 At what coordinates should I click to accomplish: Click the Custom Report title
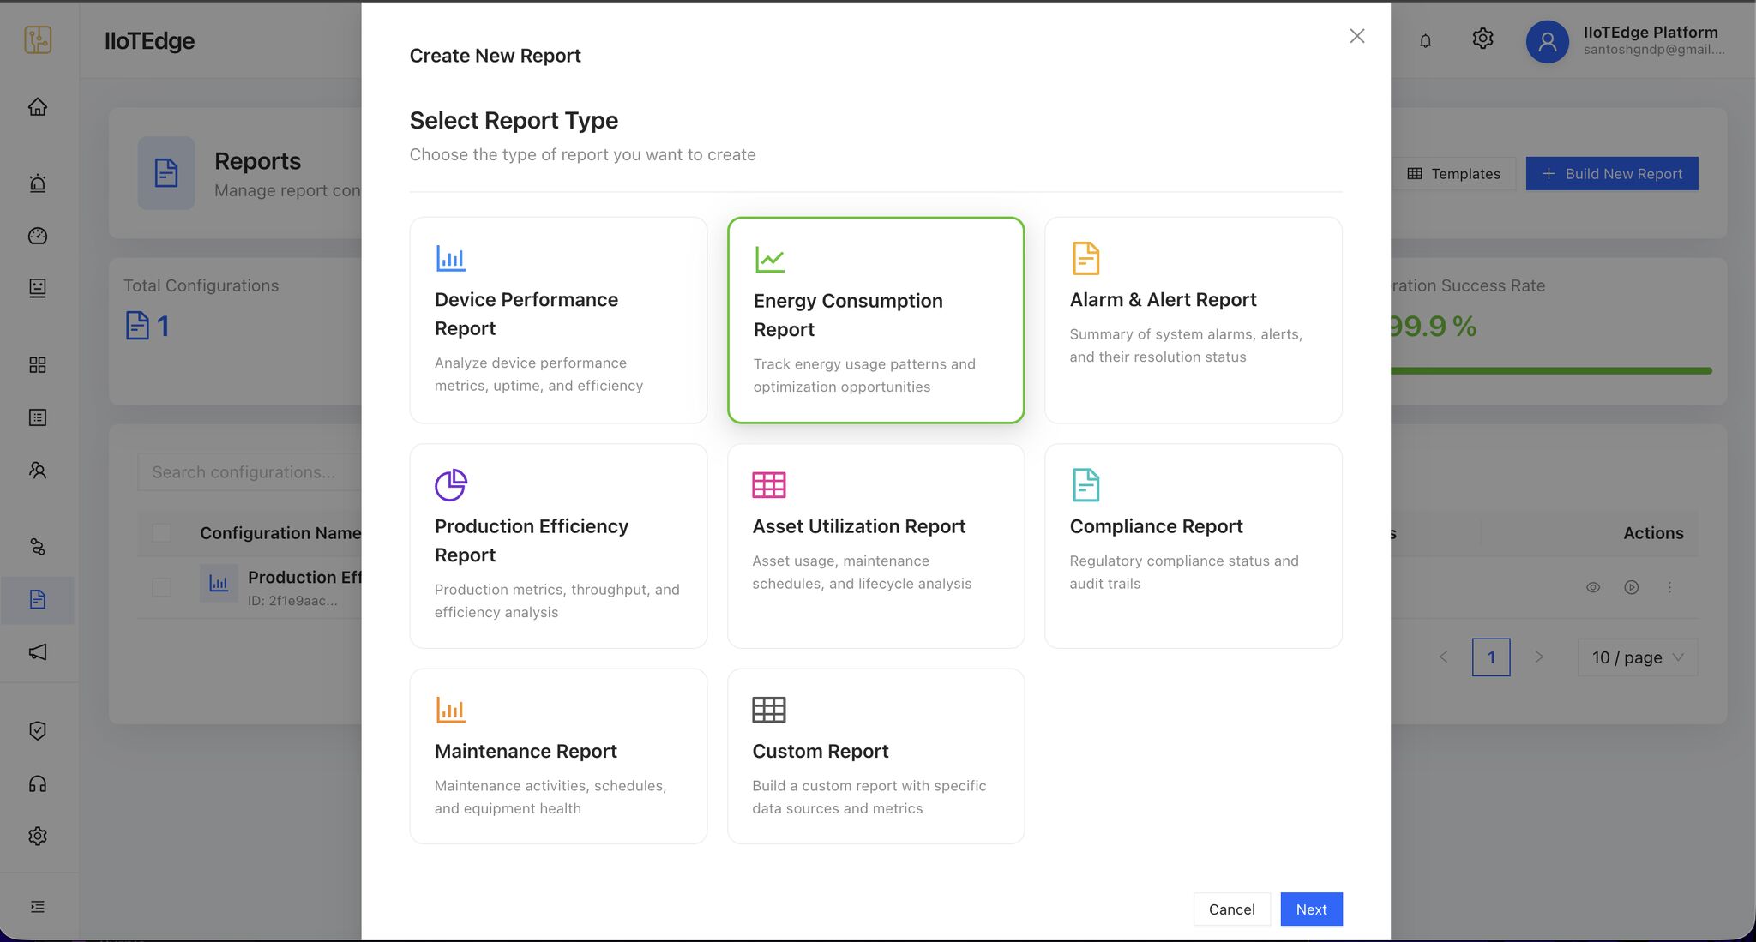point(820,752)
